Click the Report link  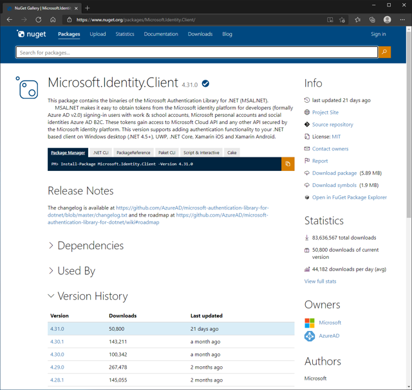[320, 161]
